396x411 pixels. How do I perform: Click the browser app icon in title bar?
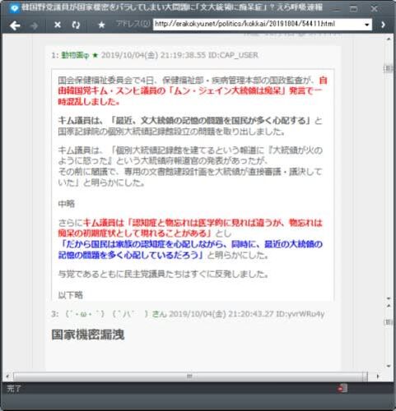pos(14,8)
